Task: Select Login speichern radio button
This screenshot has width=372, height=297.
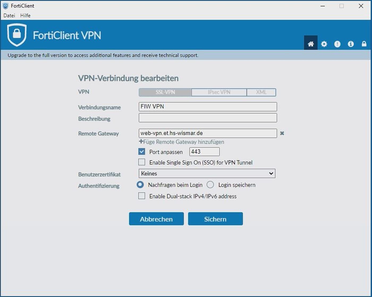Action: tap(210, 185)
